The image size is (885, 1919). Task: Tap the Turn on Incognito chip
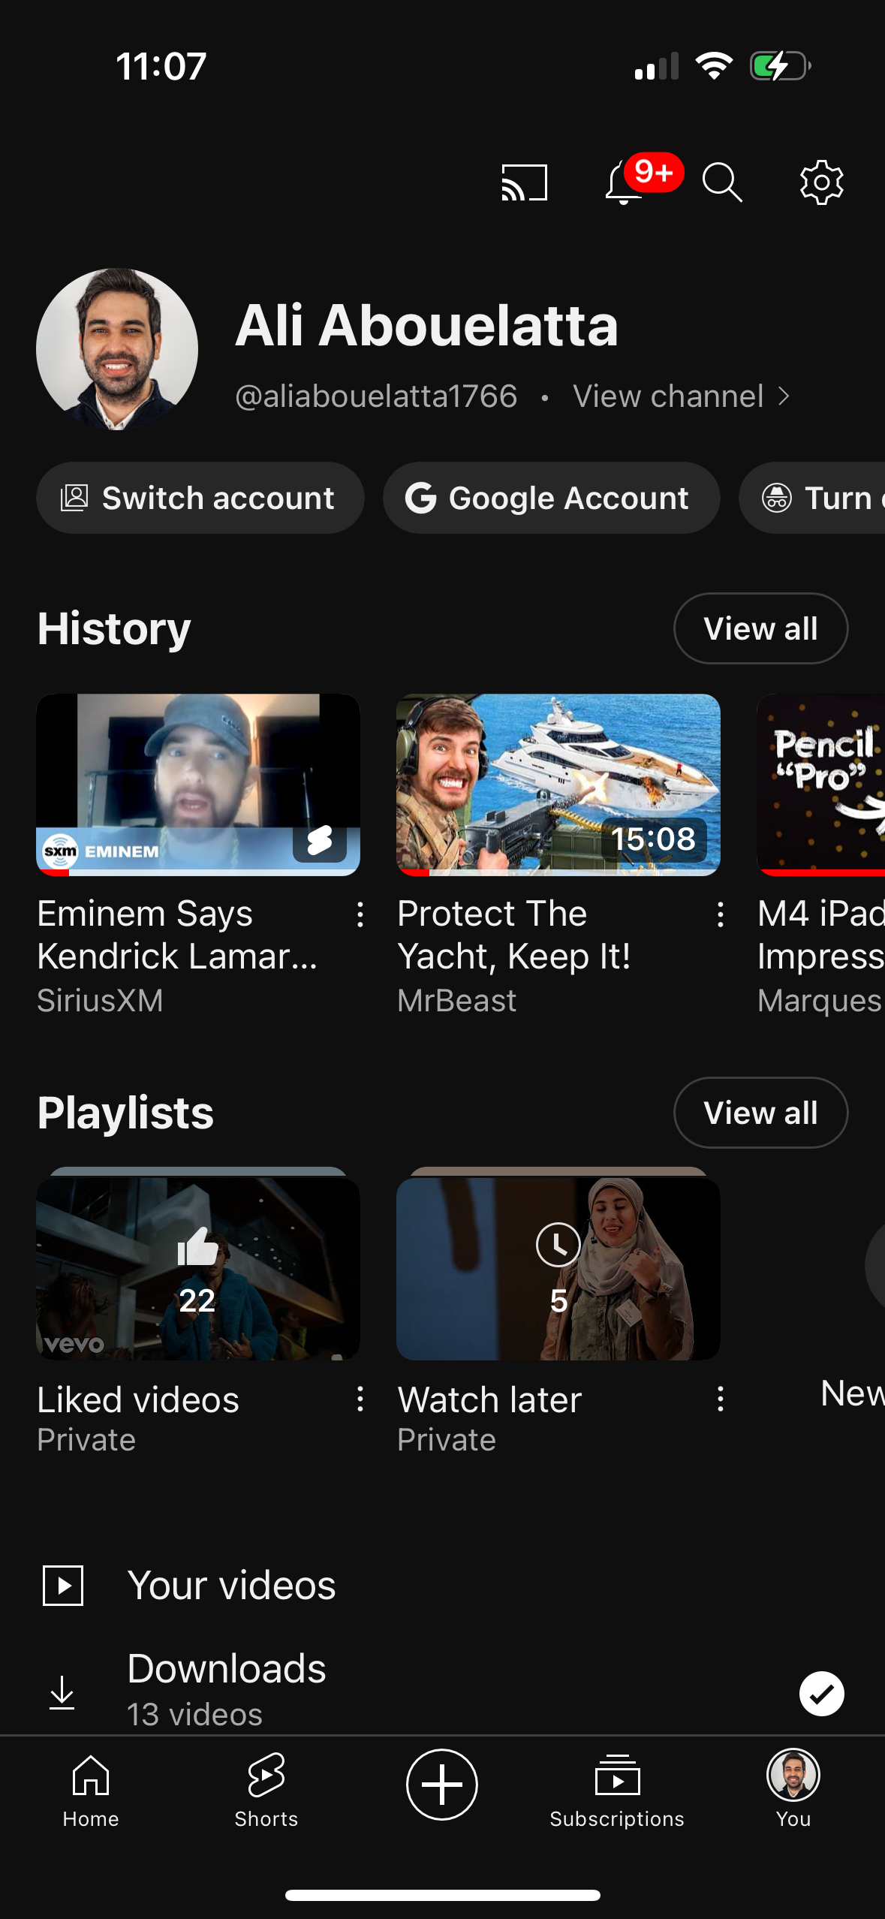click(x=813, y=498)
